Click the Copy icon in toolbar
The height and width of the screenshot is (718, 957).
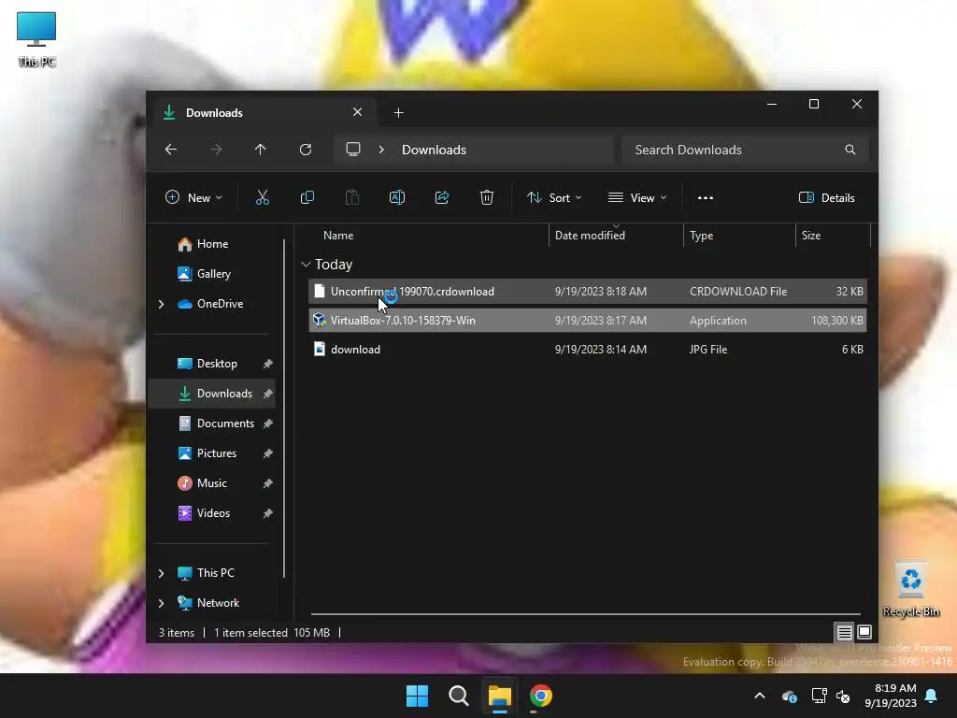[307, 197]
